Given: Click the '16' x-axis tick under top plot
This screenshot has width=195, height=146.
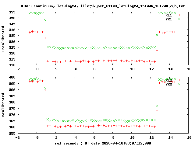Looking at the screenshot, I should coord(189,69).
